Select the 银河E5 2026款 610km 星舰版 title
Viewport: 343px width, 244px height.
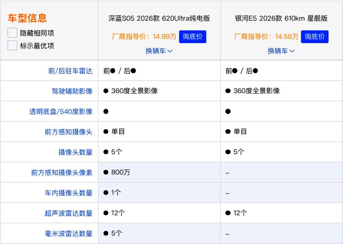click(281, 19)
